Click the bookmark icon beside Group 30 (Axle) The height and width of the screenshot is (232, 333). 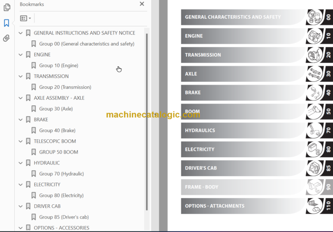[33, 109]
